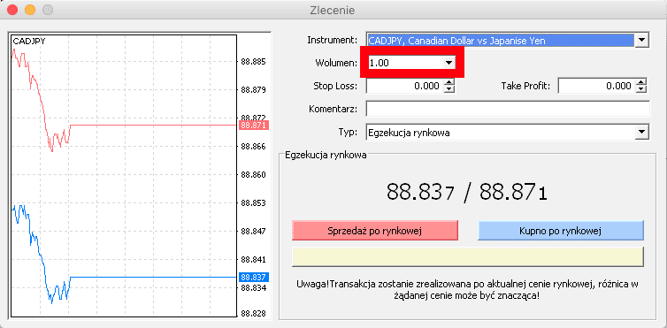Viewport: 667px width, 328px height.
Task: Click the 88.841 axis price
Action: coord(253,260)
